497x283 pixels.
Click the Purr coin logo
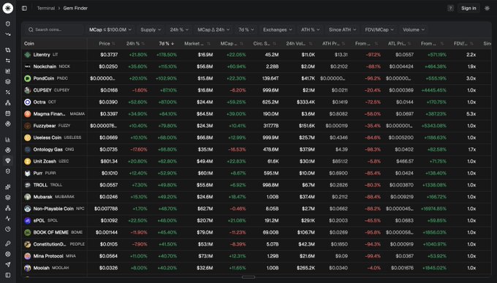(28, 173)
